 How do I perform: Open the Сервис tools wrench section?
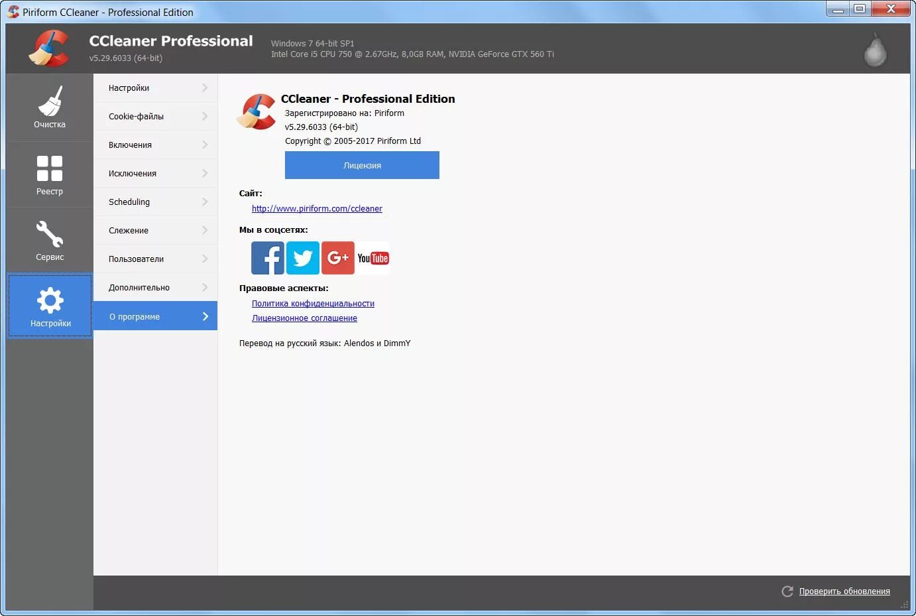click(x=50, y=240)
